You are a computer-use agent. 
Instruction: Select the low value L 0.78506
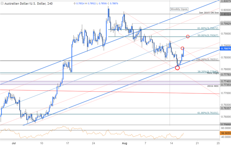point(102,3)
